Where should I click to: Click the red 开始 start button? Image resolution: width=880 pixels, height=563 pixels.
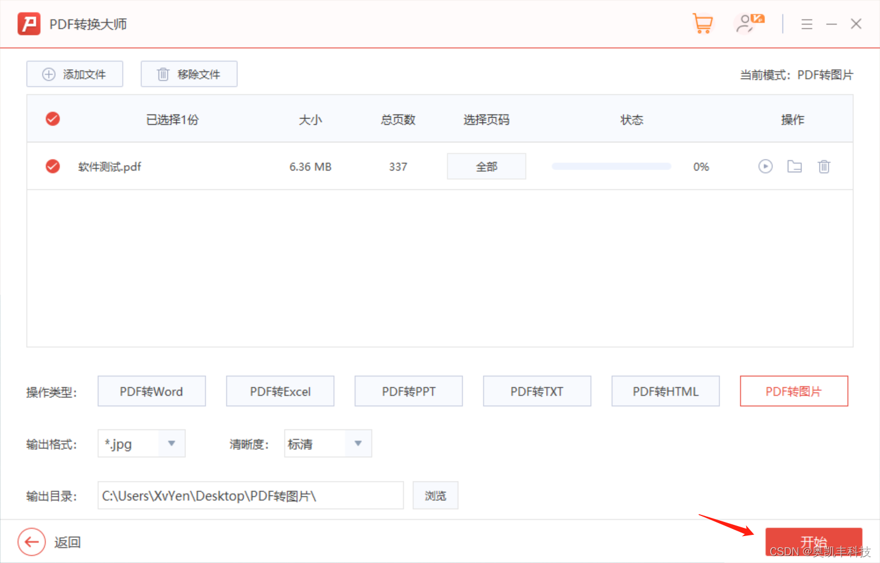[x=814, y=542]
